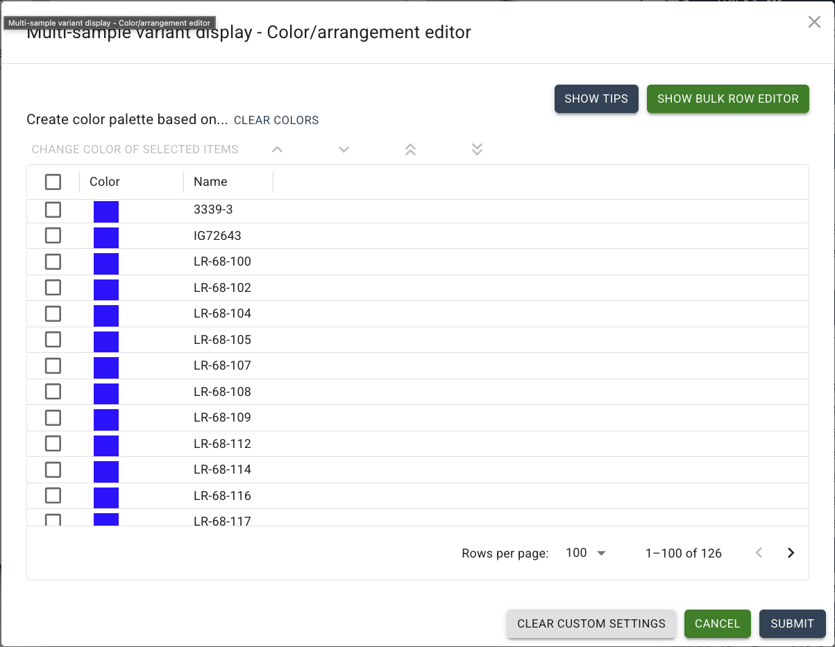Toggle the select-all checkbox in the header
835x647 pixels.
pos(53,182)
